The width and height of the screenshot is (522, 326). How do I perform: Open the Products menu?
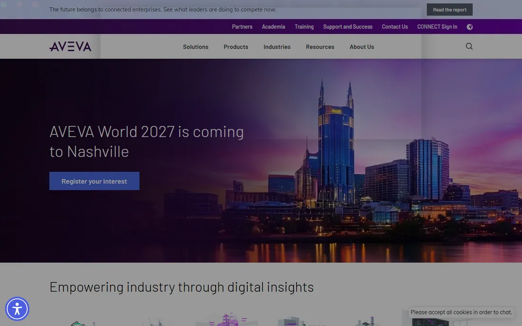(x=236, y=47)
